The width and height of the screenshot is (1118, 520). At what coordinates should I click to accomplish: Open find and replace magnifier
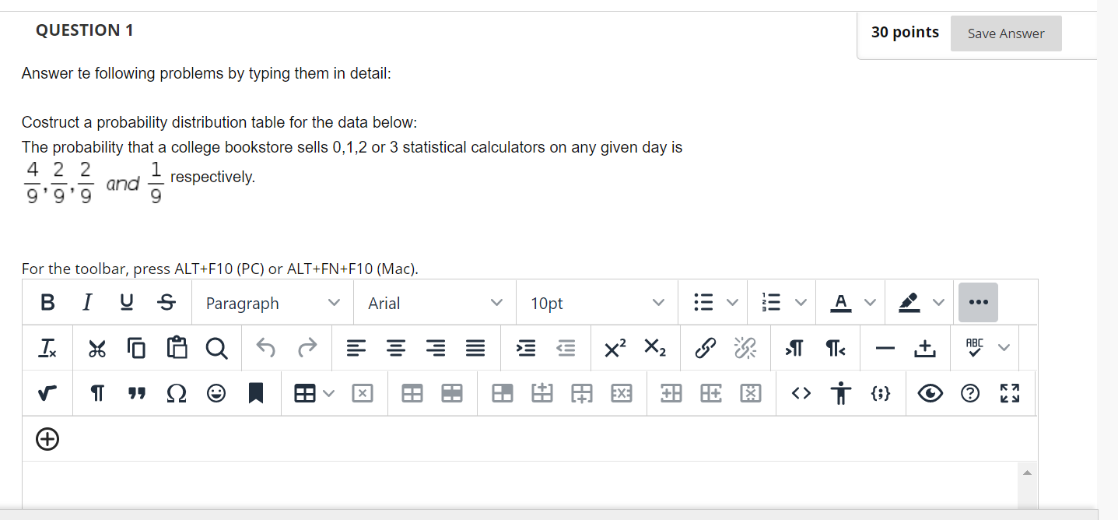click(x=217, y=350)
